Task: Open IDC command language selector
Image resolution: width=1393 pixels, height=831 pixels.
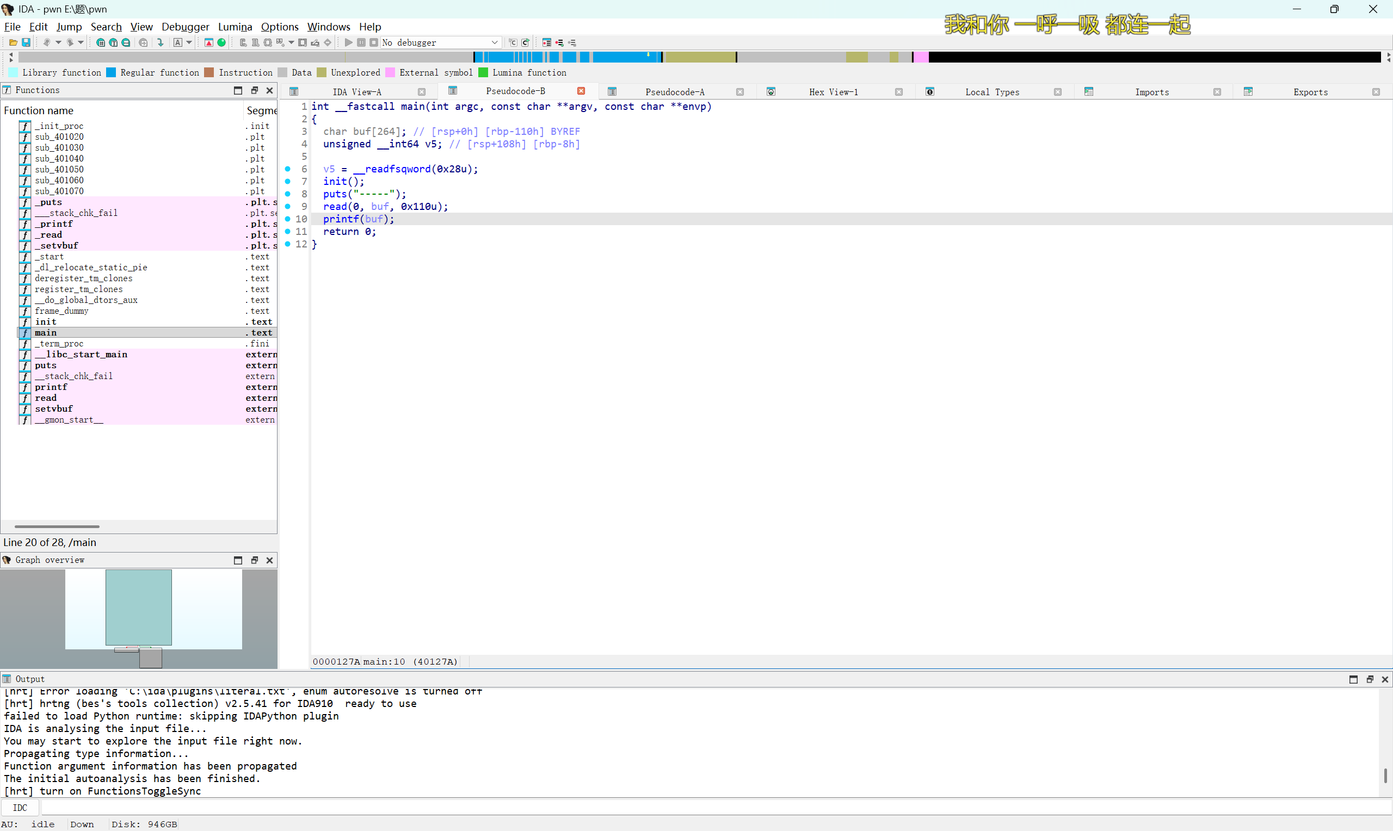Action: coord(20,808)
